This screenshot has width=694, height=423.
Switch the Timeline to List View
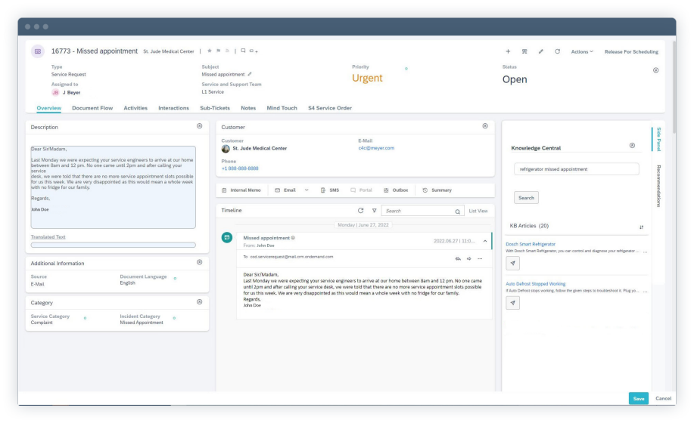click(478, 211)
